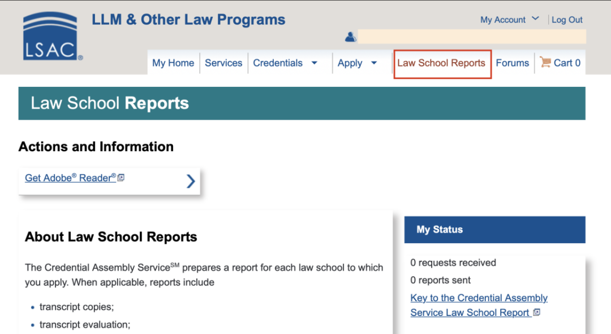This screenshot has width=611, height=334.
Task: Click the Log Out link
Action: click(x=567, y=20)
